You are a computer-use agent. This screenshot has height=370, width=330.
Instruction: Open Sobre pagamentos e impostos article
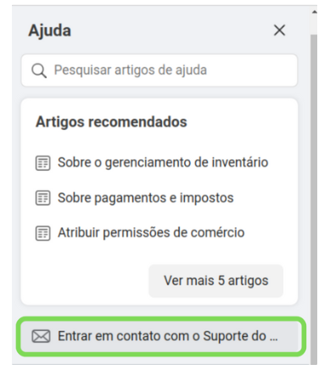pyautogui.click(x=146, y=198)
